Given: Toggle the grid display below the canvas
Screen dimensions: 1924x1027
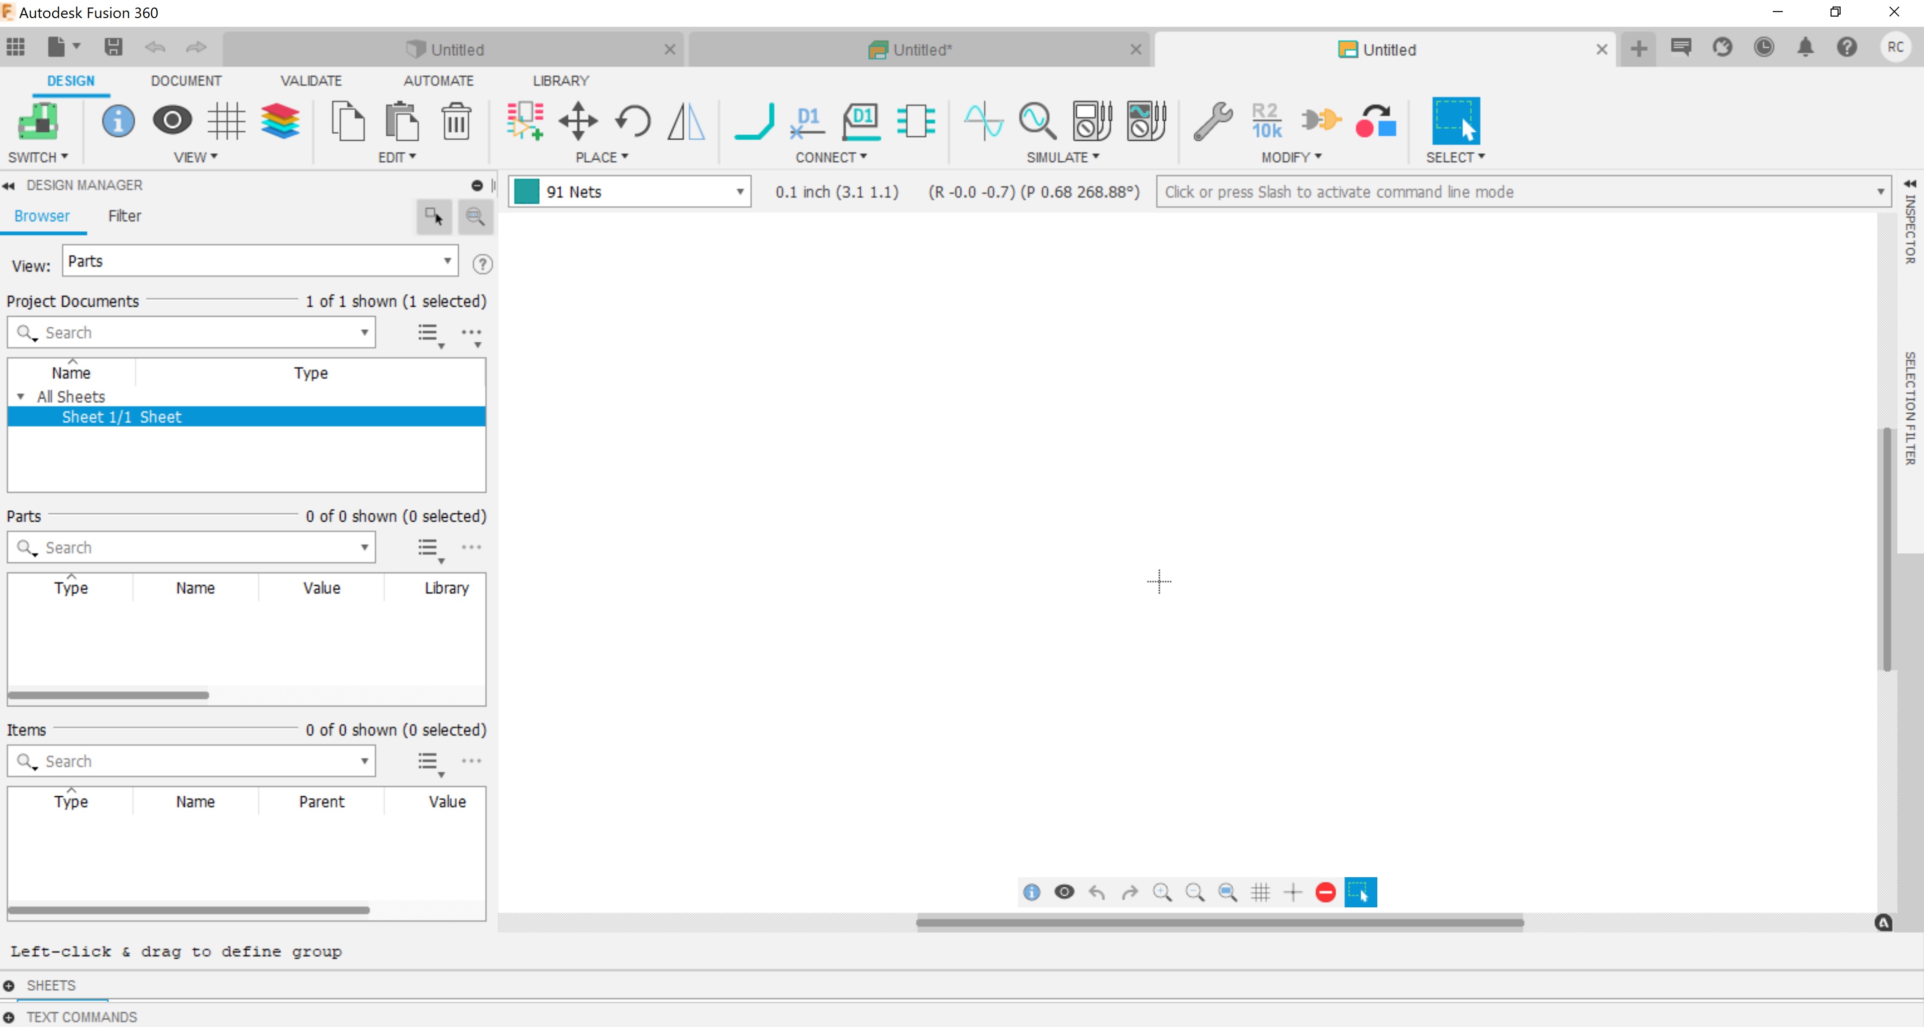Looking at the screenshot, I should pyautogui.click(x=1261, y=892).
